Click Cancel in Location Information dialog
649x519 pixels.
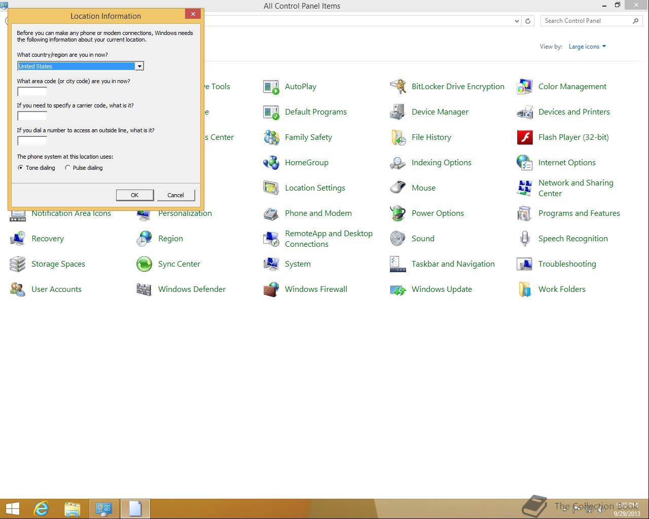(x=176, y=195)
